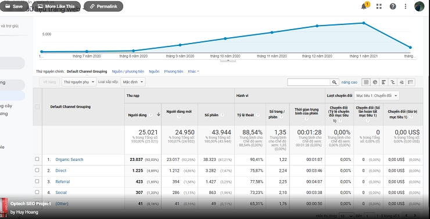Switch to term cloud view icon
Image resolution: width=430 pixels, height=219 pixels.
[x=402, y=82]
